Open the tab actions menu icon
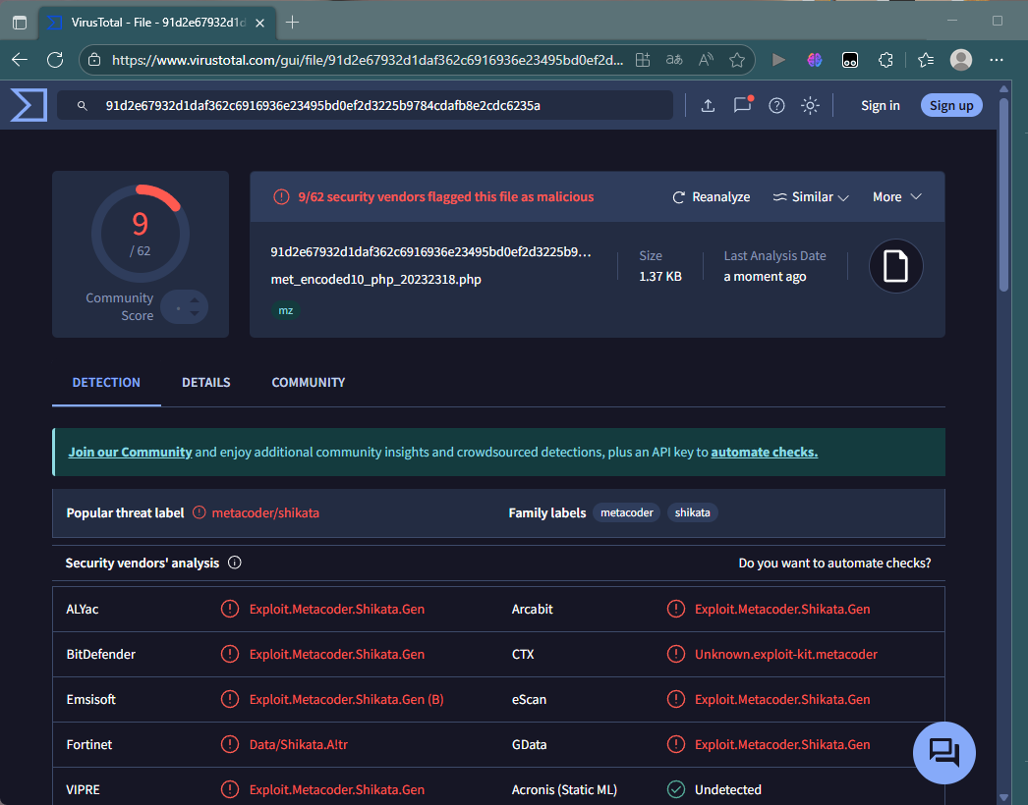The image size is (1028, 805). point(20,23)
